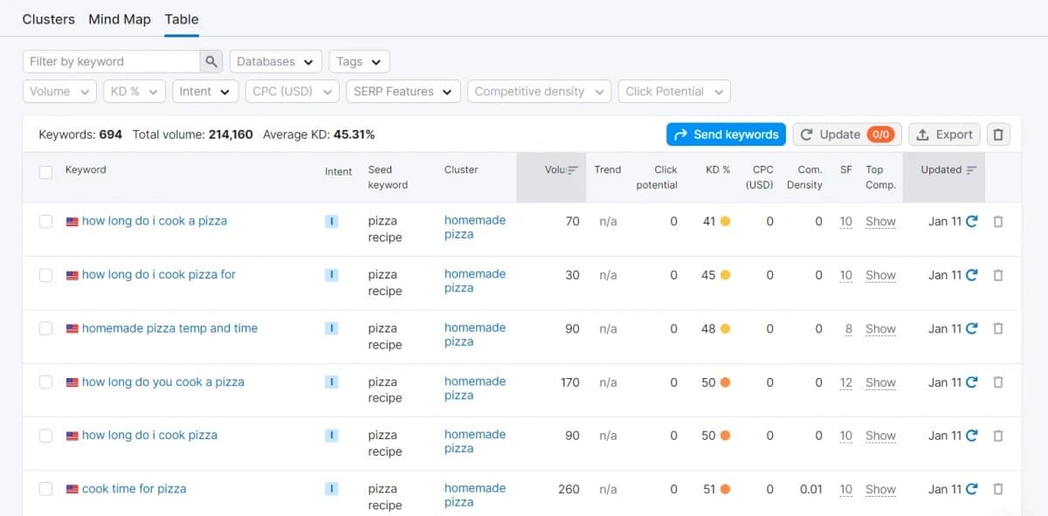Open the Databases dropdown
The image size is (1048, 516).
click(275, 62)
